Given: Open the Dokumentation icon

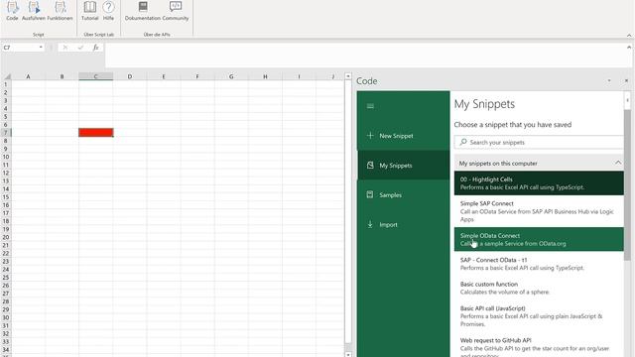Looking at the screenshot, I should [143, 7].
